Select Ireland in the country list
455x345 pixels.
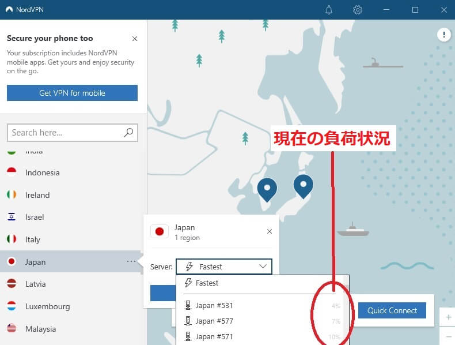(71, 195)
